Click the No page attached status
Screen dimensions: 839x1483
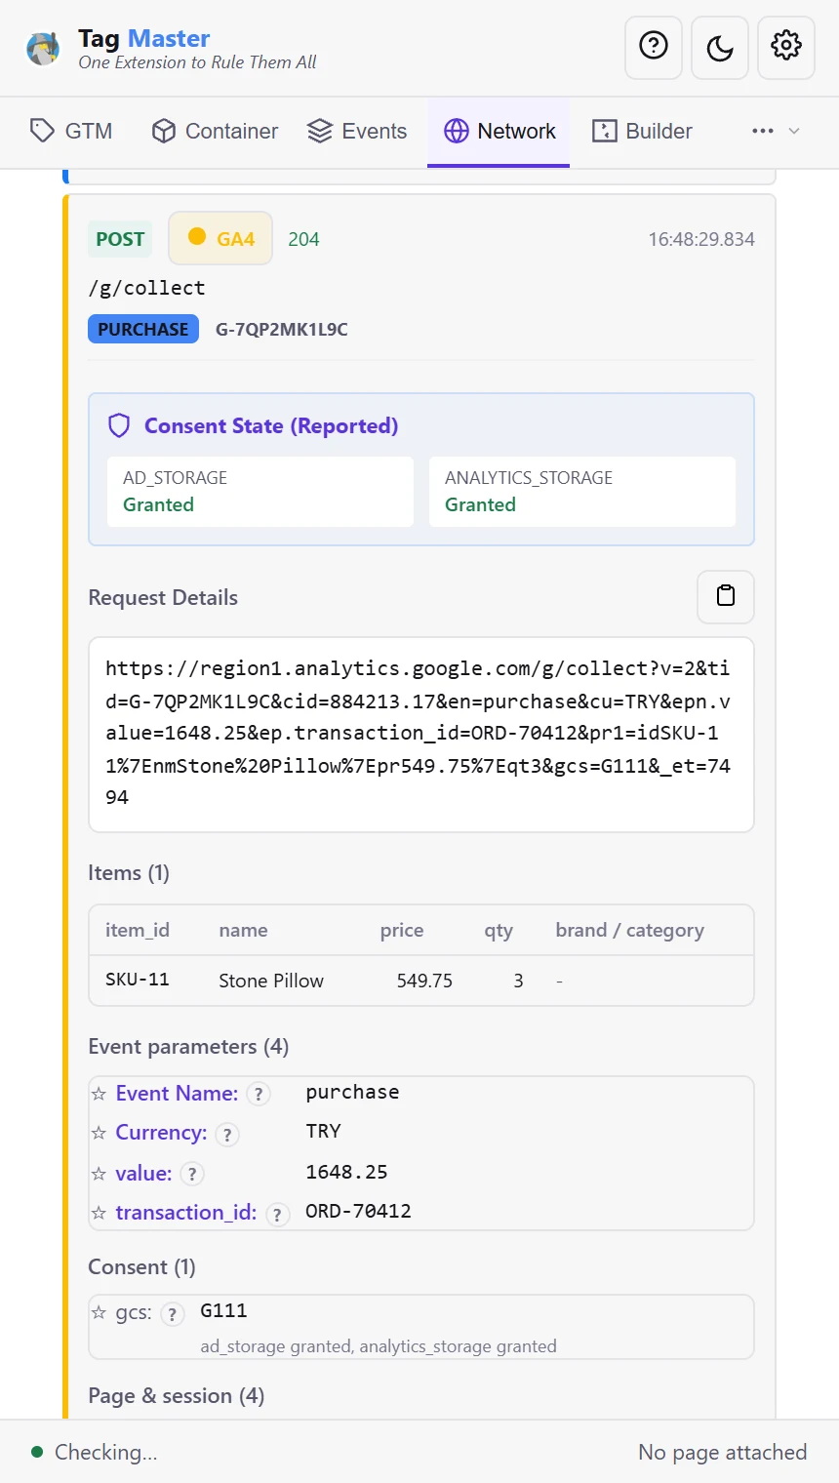coord(722,1452)
